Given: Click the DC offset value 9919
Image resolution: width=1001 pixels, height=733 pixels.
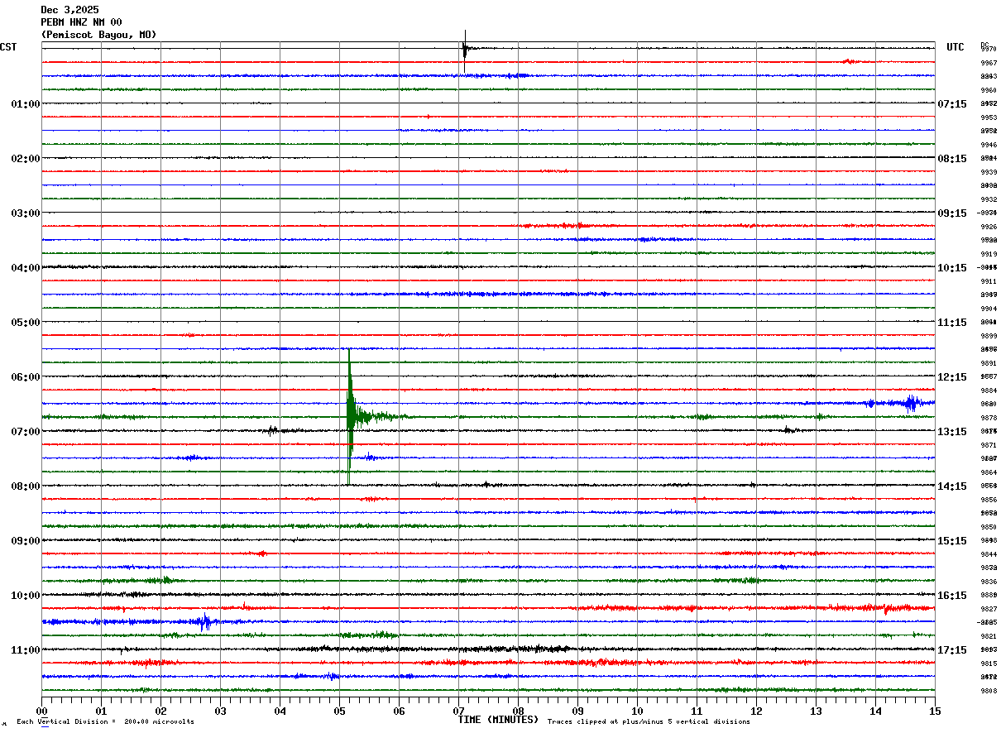Looking at the screenshot, I should click(988, 254).
